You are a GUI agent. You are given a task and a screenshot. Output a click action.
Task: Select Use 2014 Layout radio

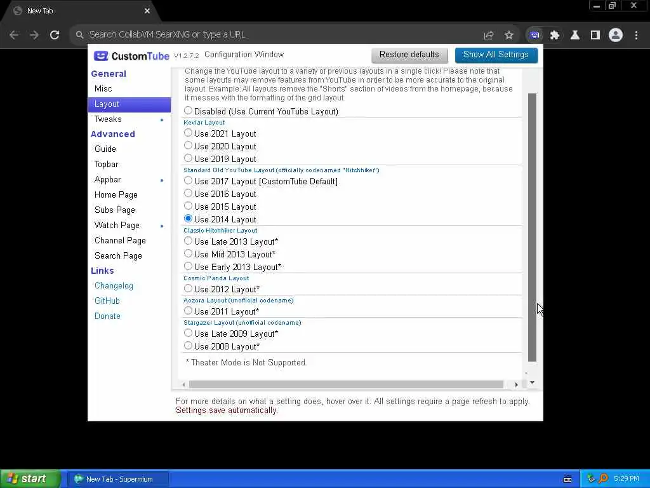tap(188, 219)
